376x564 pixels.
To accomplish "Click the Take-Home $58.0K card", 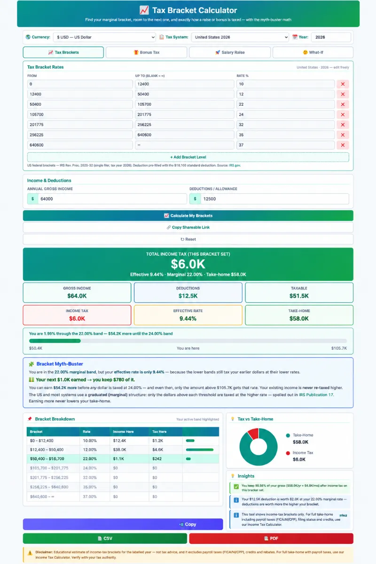I will coord(299,315).
